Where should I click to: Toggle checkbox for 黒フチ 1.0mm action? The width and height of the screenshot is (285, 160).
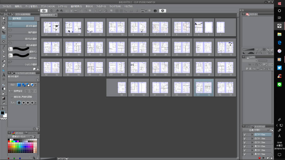[x=244, y=150]
